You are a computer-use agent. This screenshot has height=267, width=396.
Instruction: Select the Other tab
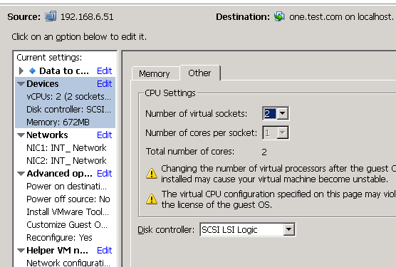click(x=199, y=73)
